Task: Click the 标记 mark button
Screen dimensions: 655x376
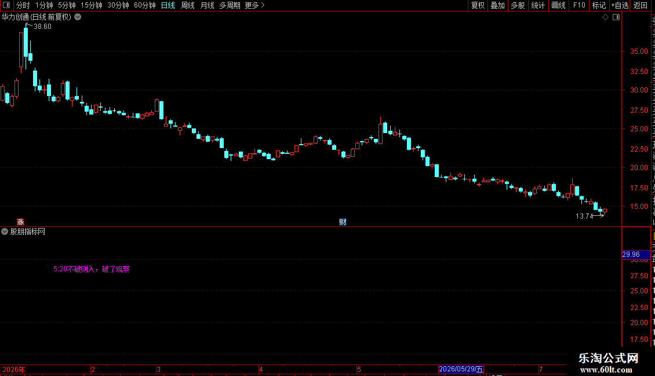Action: click(599, 5)
